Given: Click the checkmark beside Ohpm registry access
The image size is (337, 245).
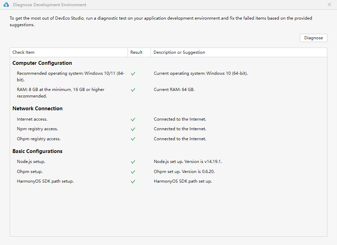Looking at the screenshot, I should [x=133, y=139].
